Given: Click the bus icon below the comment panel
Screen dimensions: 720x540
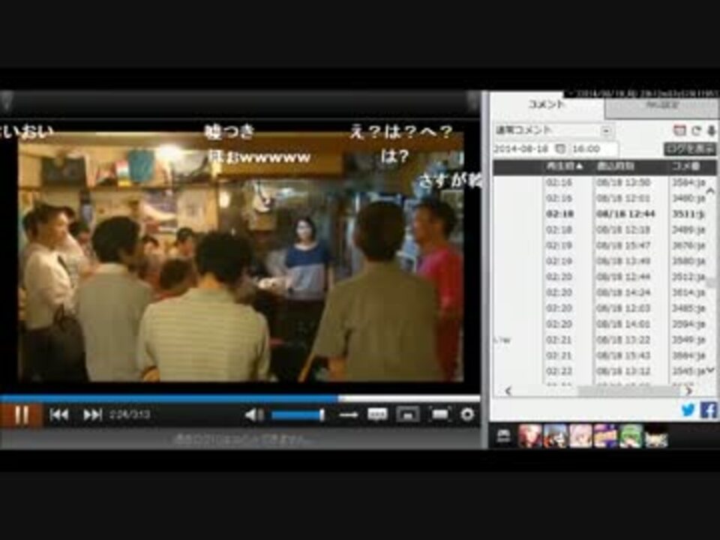Looking at the screenshot, I should coord(504,436).
